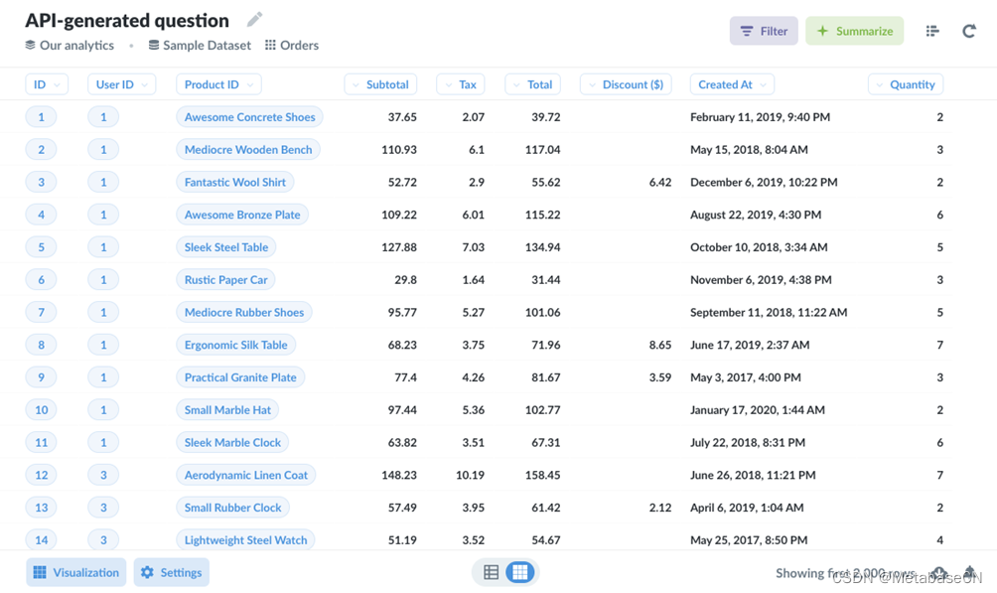Viewport: 997px width, 593px height.
Task: Open the Orders table link
Action: [292, 45]
